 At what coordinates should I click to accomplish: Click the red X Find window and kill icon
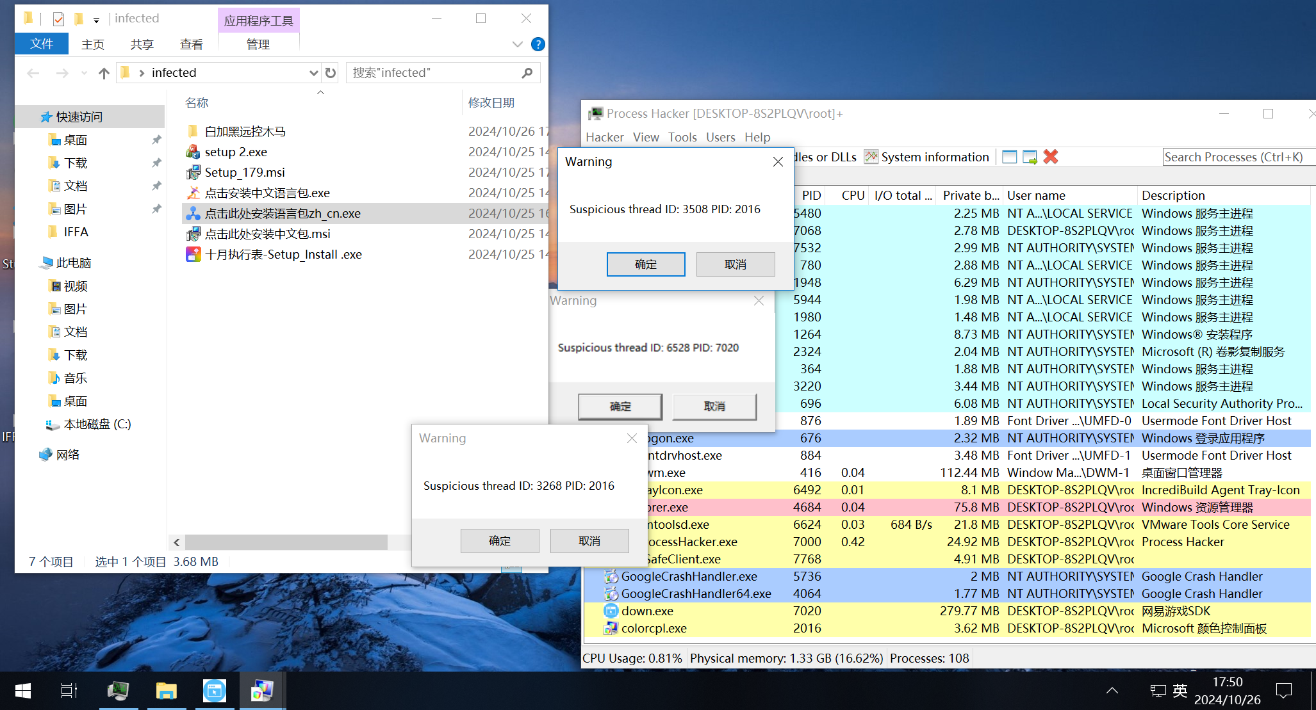[x=1051, y=157]
